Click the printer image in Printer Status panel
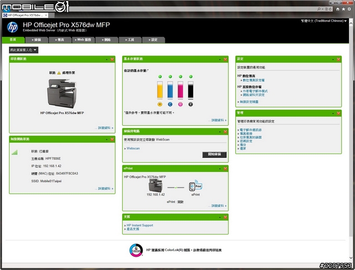This screenshot has height=270, width=355. tap(62, 94)
